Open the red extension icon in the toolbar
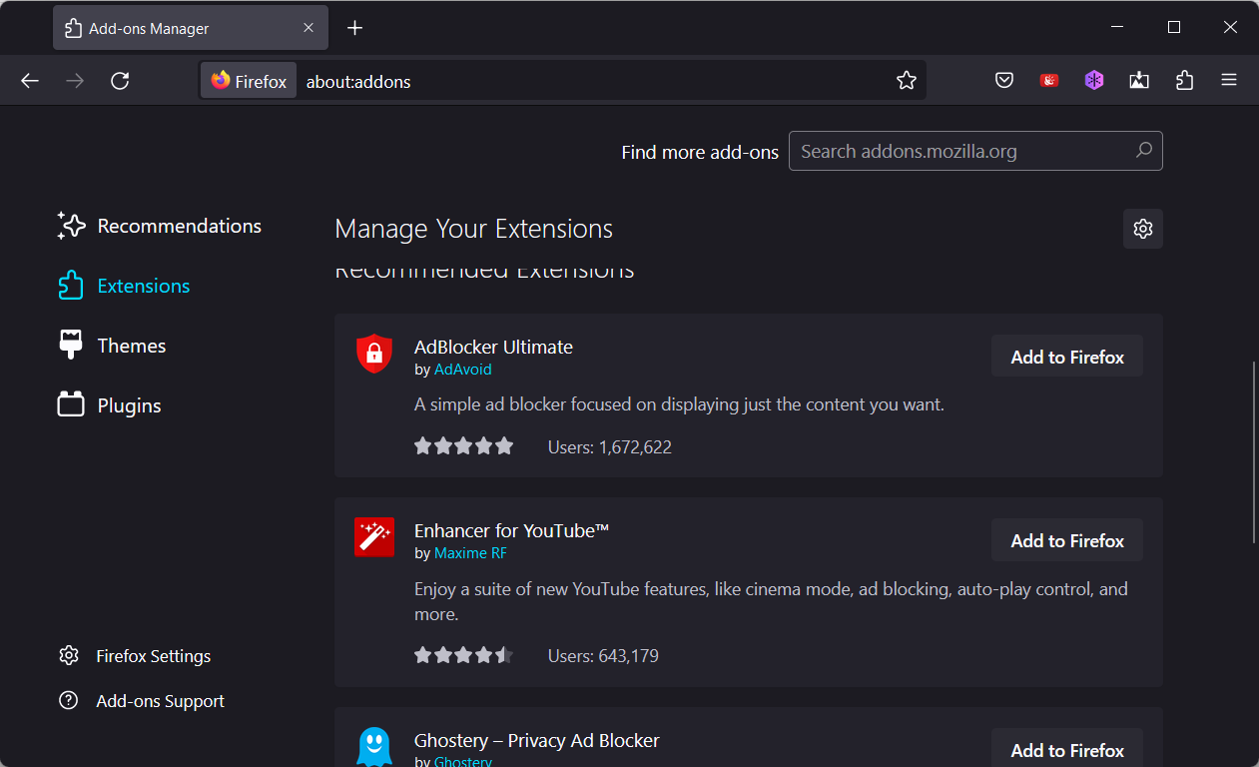1259x767 pixels. click(1049, 81)
